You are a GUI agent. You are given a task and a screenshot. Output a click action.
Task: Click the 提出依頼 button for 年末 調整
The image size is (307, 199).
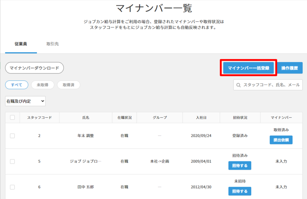point(281,140)
